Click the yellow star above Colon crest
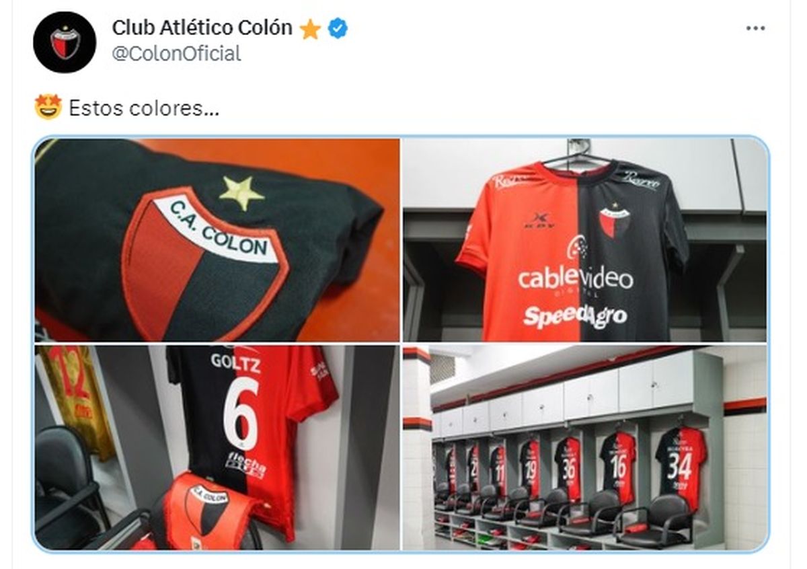 [x=241, y=192]
